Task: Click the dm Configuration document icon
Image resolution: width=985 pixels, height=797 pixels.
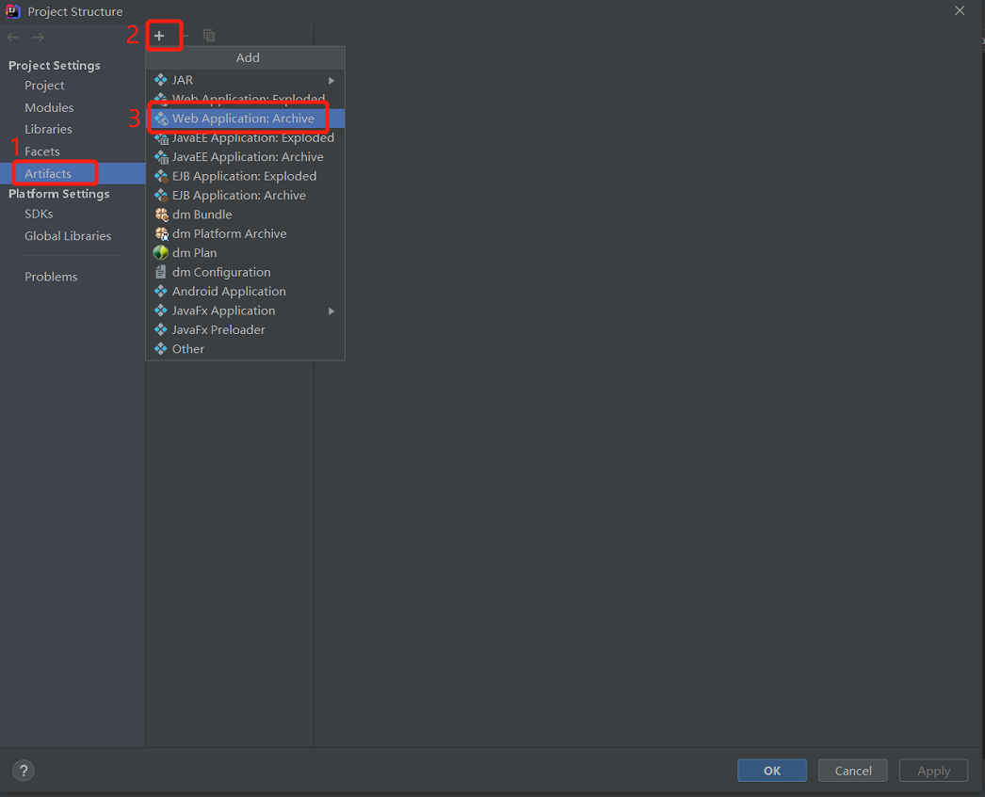Action: click(x=161, y=272)
